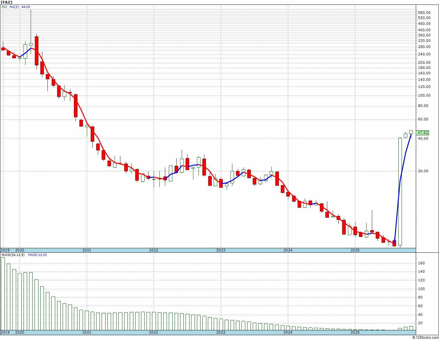Click the tallest MACD histogram bar at 2019
Screen dimensions: 439x340
click(3, 294)
